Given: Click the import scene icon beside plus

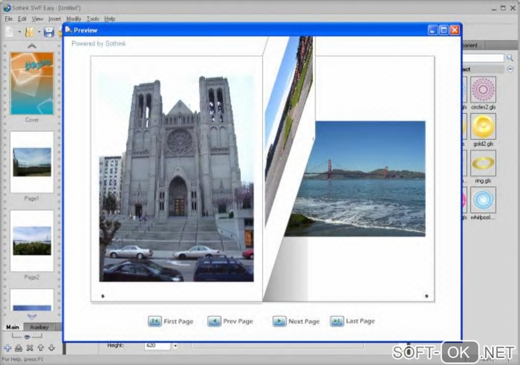Looking at the screenshot, I should click(x=18, y=348).
